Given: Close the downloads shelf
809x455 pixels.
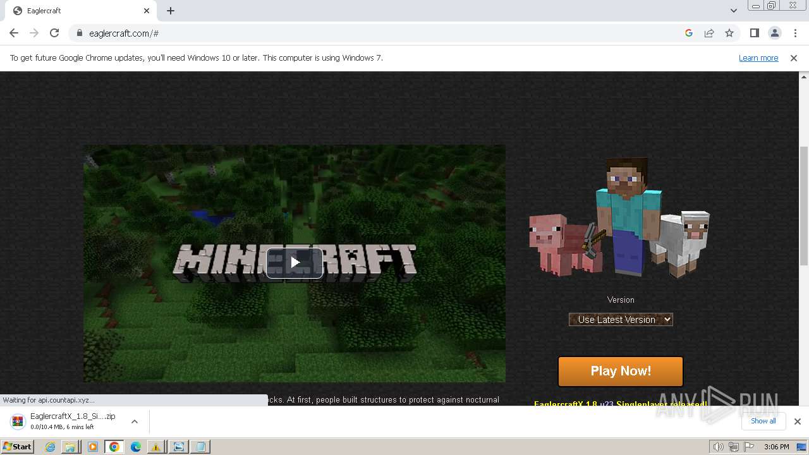Looking at the screenshot, I should [x=798, y=422].
